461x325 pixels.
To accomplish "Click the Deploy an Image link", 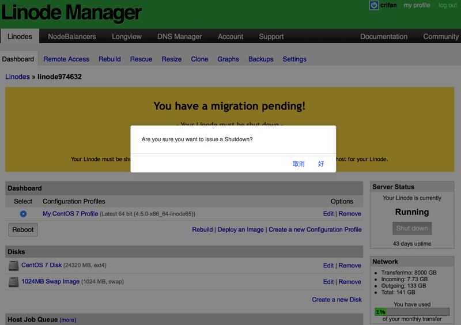I will click(x=240, y=230).
